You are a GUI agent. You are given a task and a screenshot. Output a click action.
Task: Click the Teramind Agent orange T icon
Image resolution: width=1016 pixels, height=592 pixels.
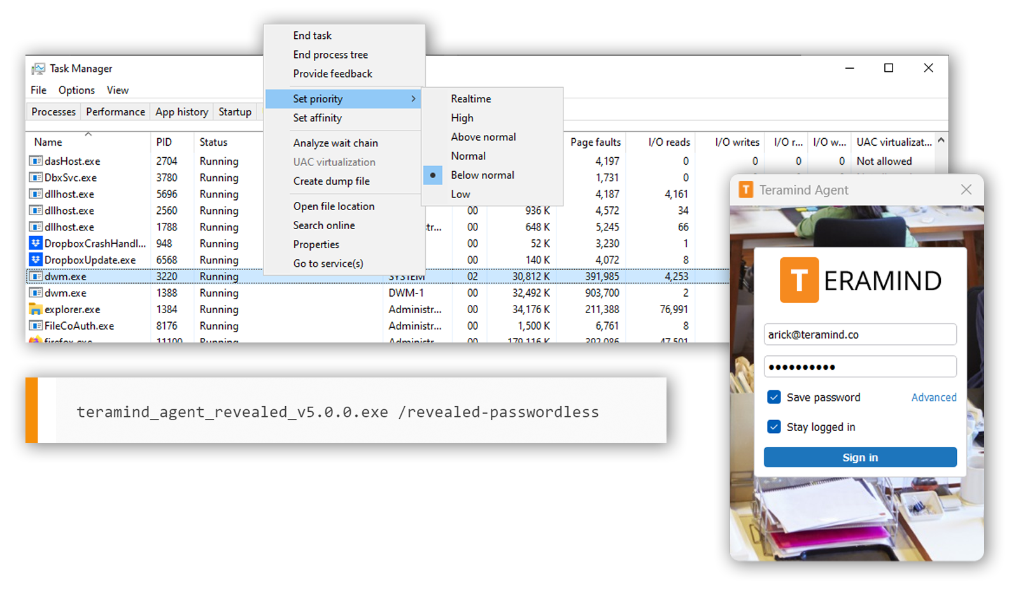click(745, 190)
